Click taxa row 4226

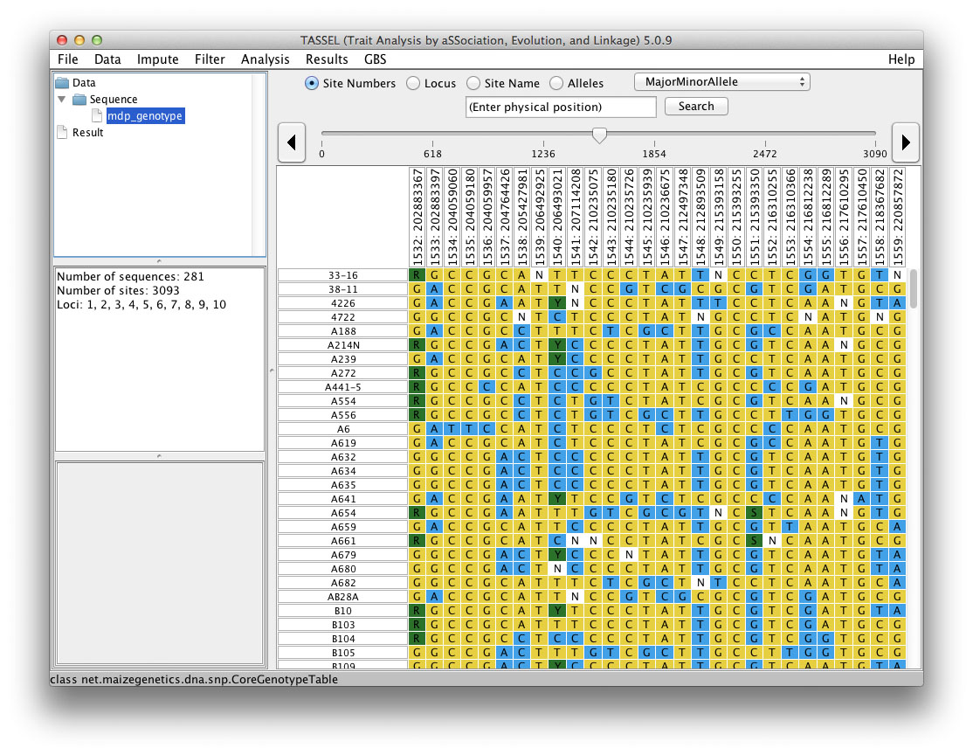(x=342, y=303)
